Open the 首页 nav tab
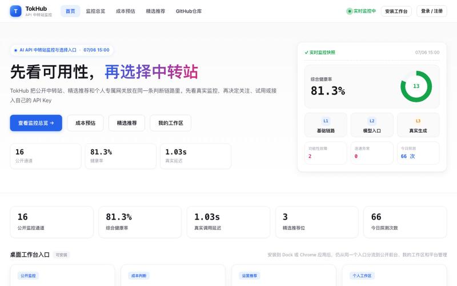This screenshot has width=457, height=286. (x=70, y=11)
